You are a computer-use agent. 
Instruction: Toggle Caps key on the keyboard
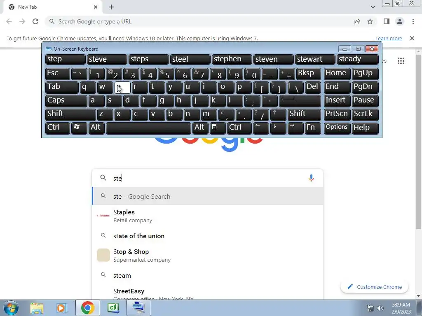66,101
